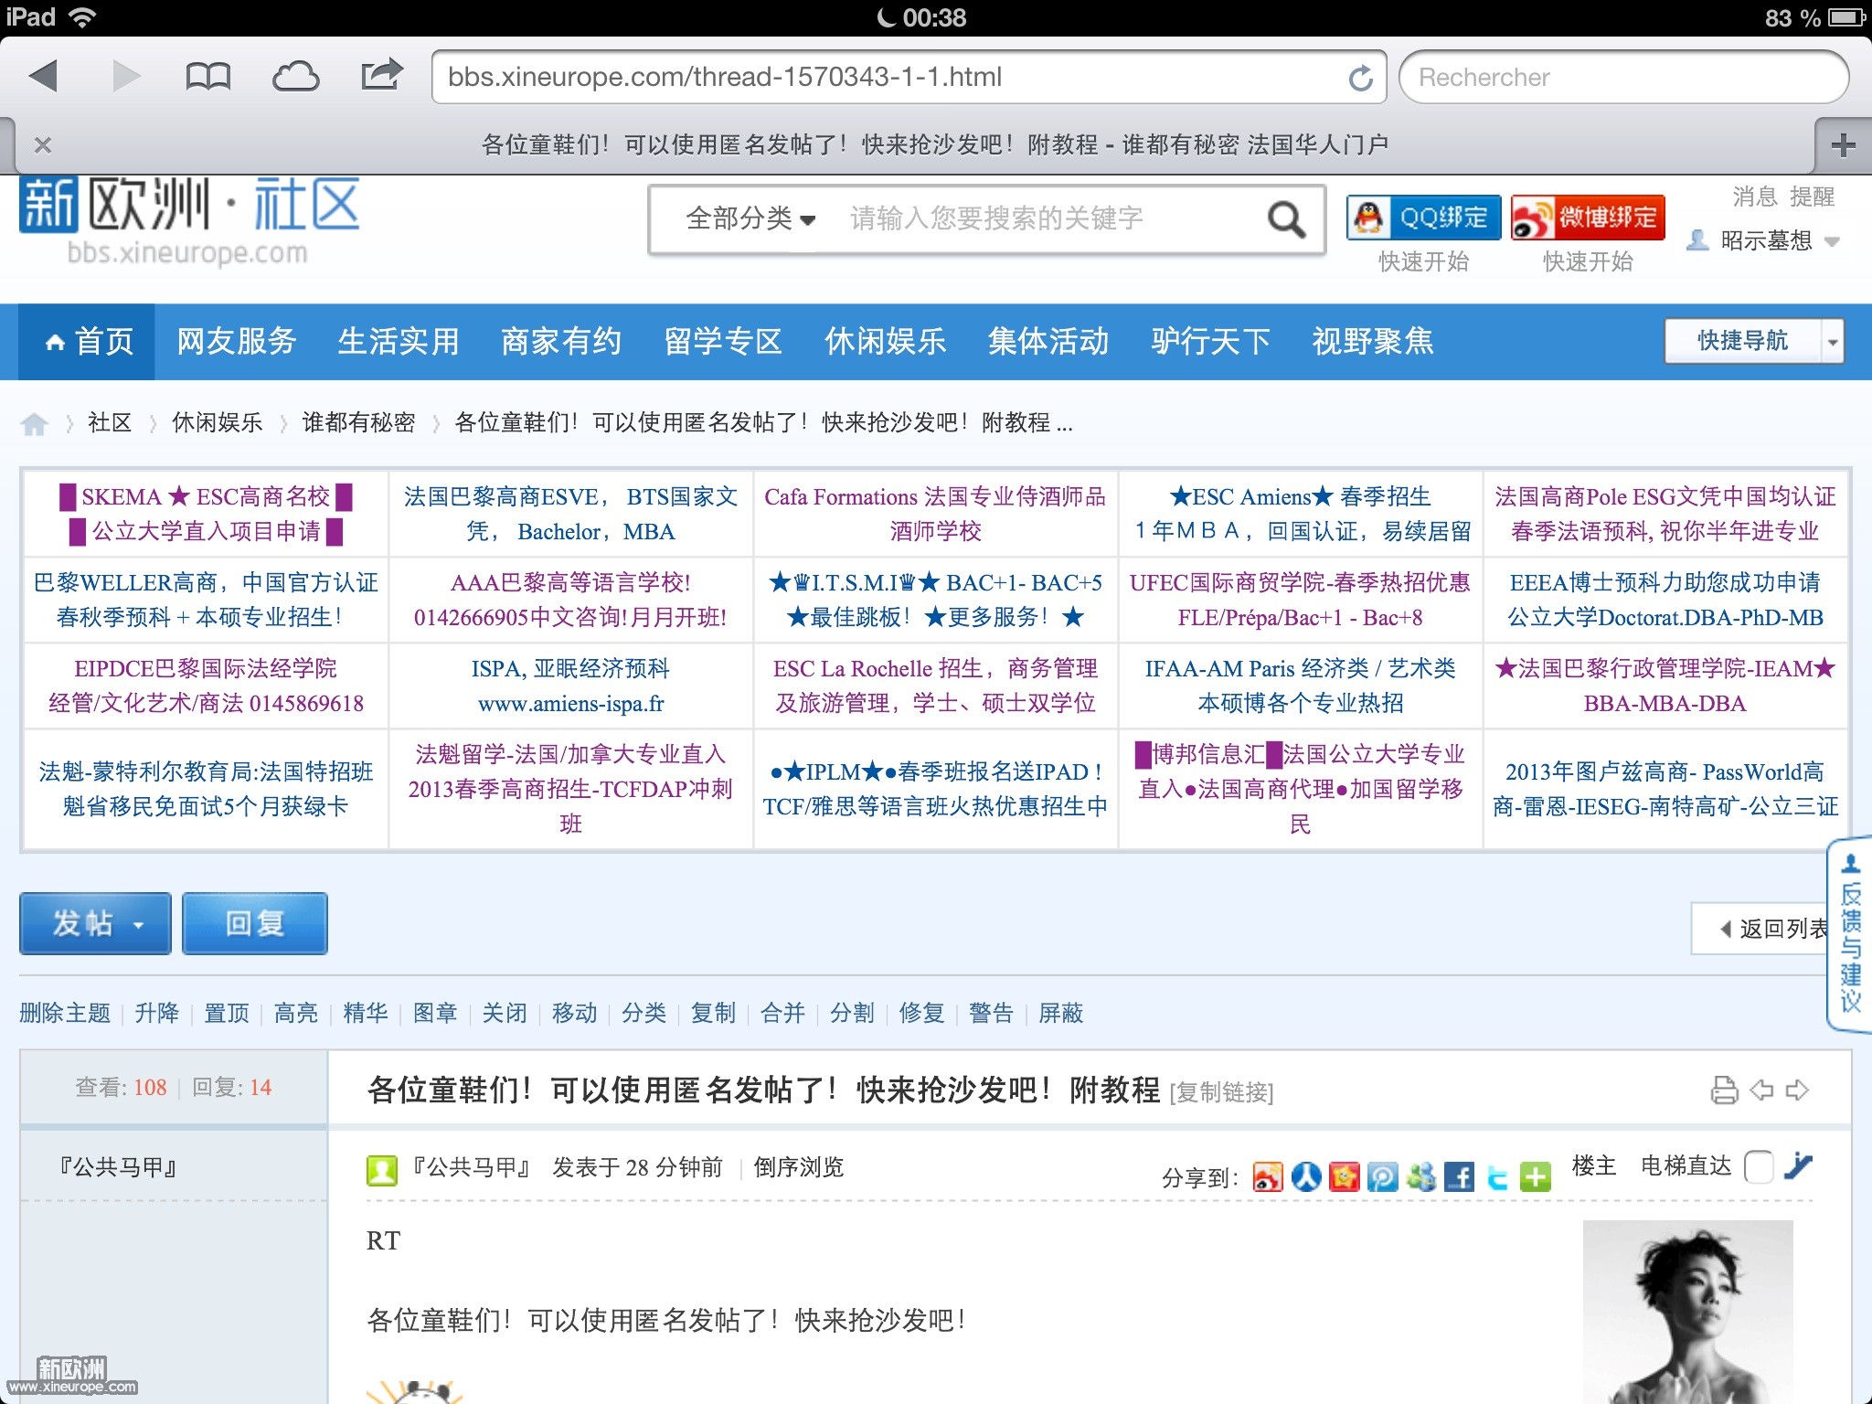1872x1404 pixels.
Task: Click the 消息 messages link
Action: (1755, 197)
